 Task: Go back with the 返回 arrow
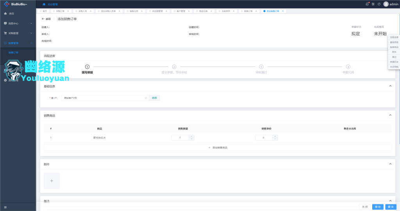(46, 19)
